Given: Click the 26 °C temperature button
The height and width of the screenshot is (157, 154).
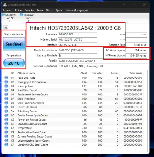Looking at the screenshot, I should (x=14, y=63).
